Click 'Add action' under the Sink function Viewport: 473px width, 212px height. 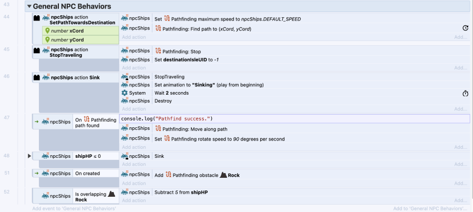pos(134,109)
